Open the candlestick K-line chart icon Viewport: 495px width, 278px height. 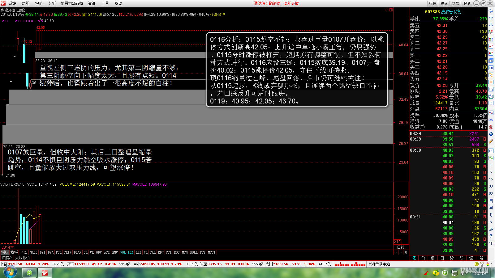tap(491, 53)
